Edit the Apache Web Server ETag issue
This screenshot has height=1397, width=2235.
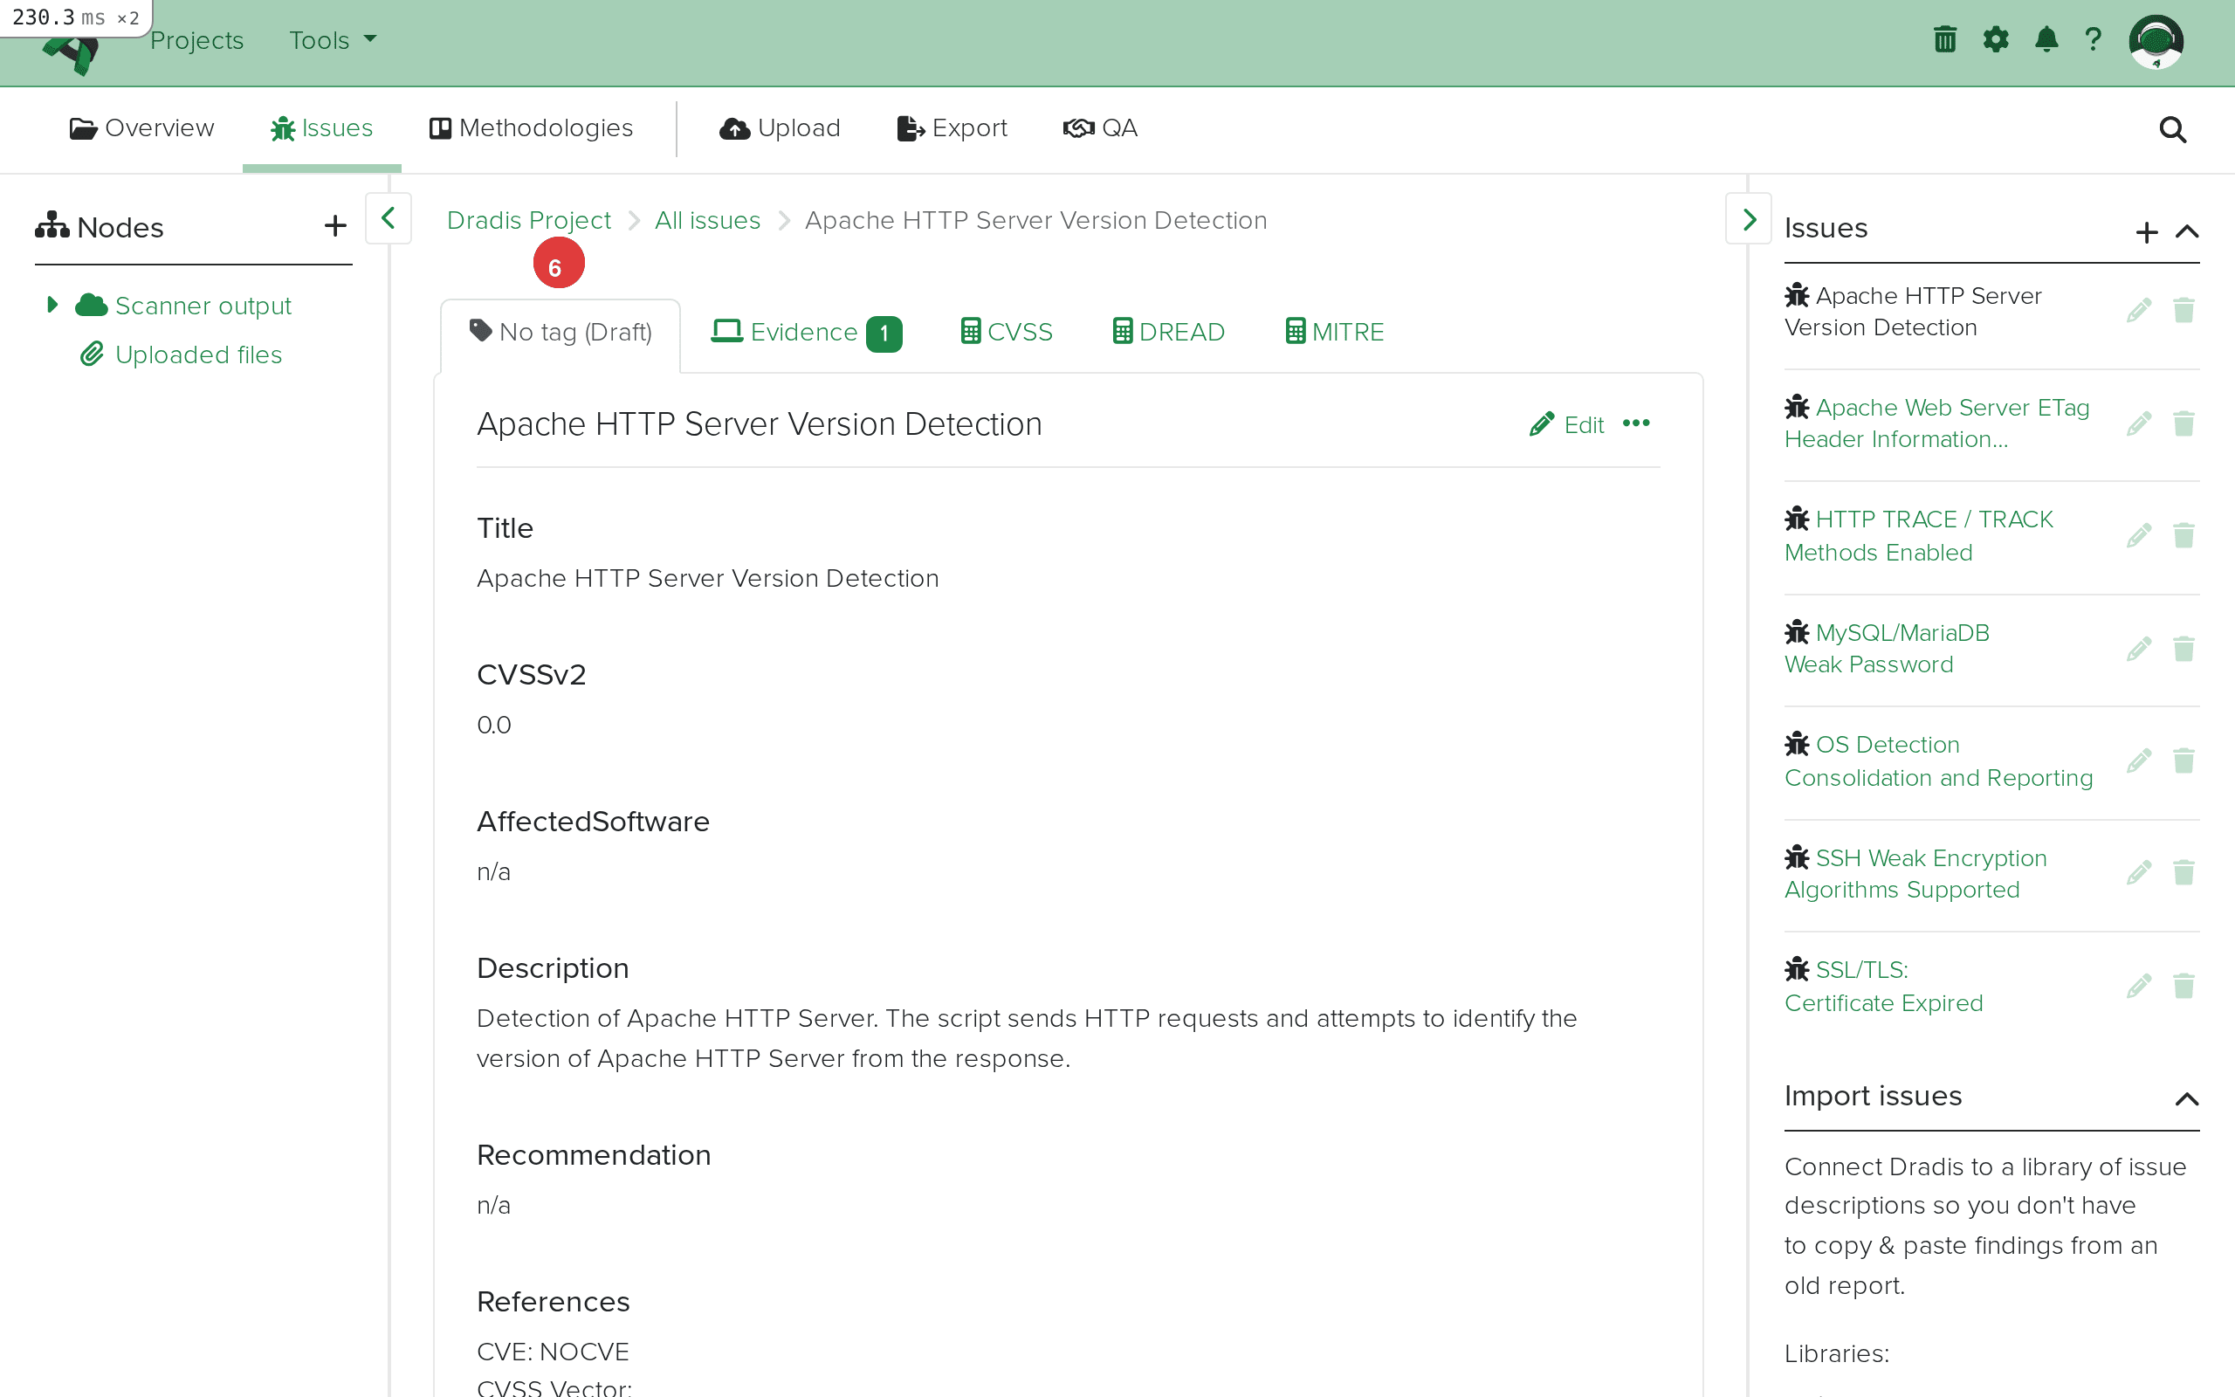(x=2139, y=423)
